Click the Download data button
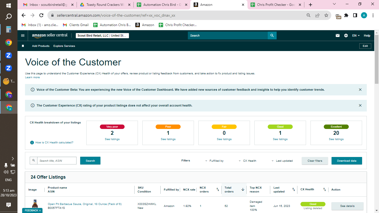Screen dimensions: 379x213 pos(347,161)
